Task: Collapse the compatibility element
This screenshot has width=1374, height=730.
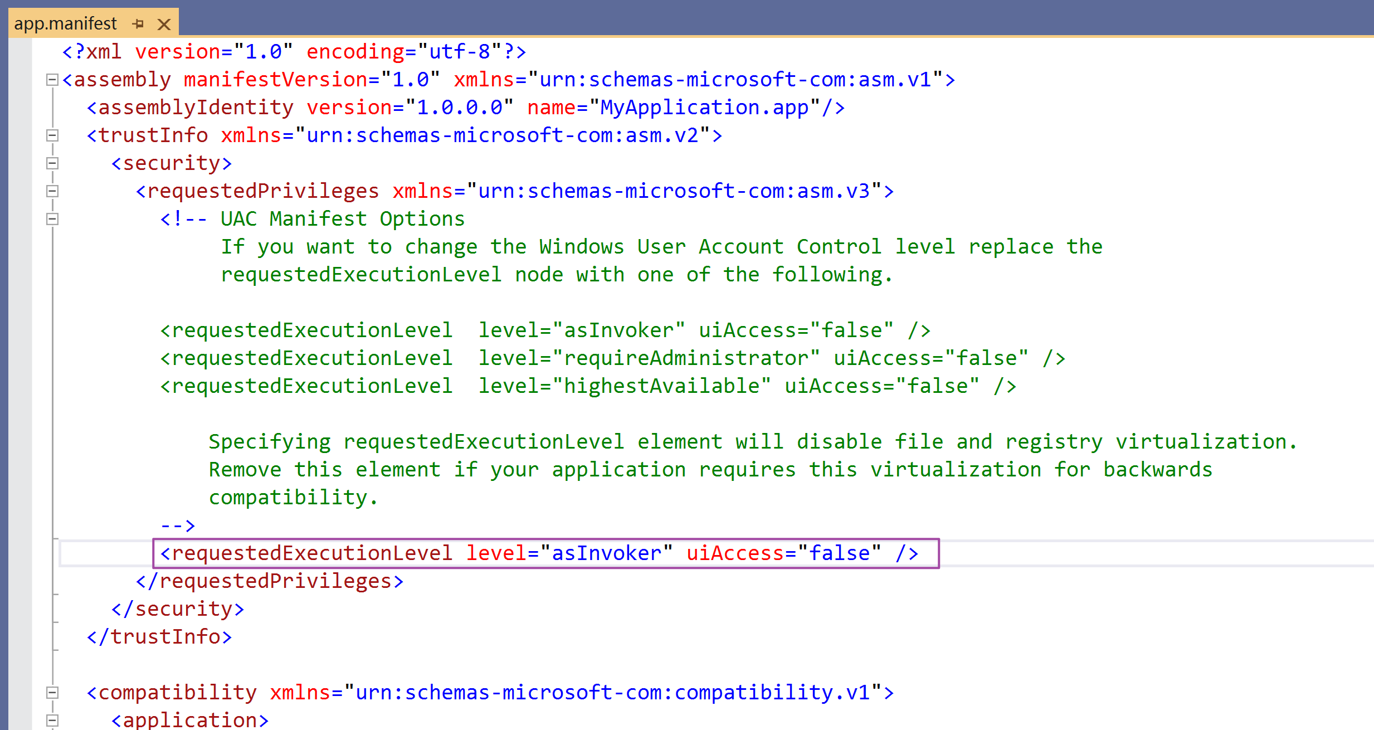Action: click(x=52, y=693)
